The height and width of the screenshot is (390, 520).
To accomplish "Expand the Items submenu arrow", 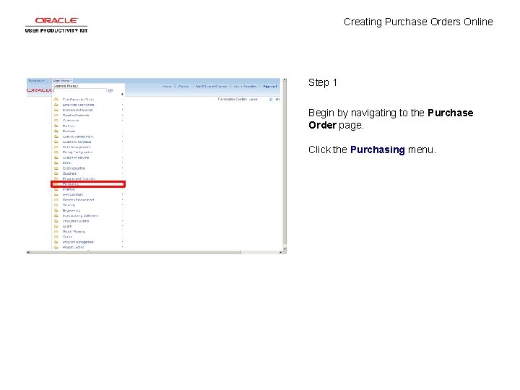I will pos(122,162).
